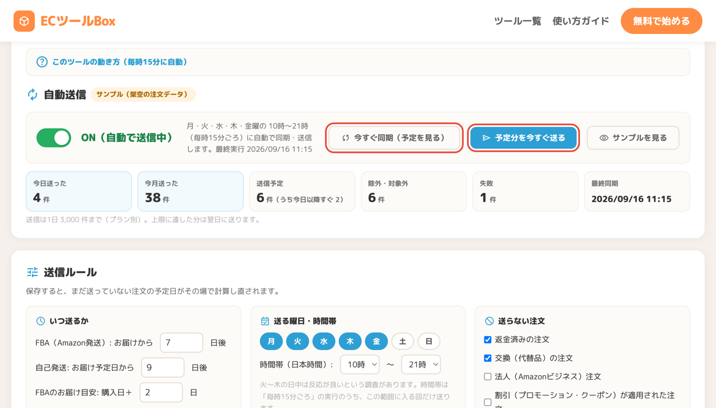Screen dimensions: 716x408
Task: Deselect the 火 weekday chip
Action: [x=298, y=341]
